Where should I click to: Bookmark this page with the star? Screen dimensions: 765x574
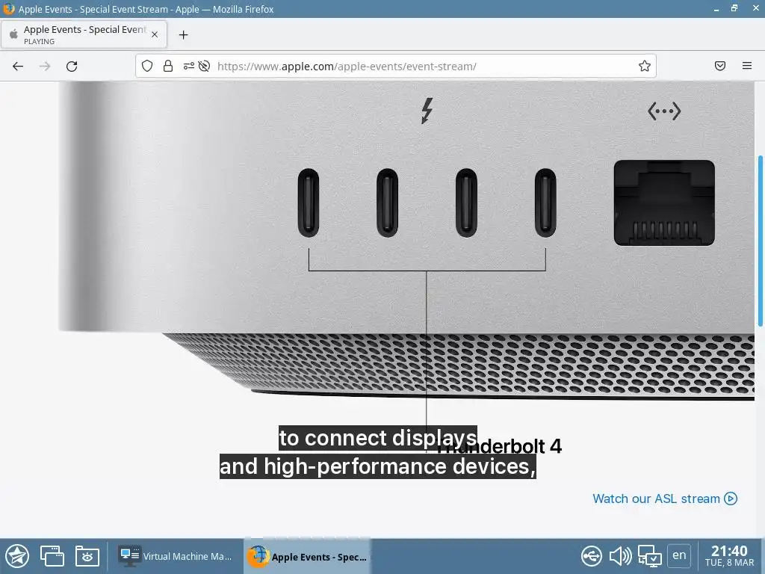[x=645, y=66]
